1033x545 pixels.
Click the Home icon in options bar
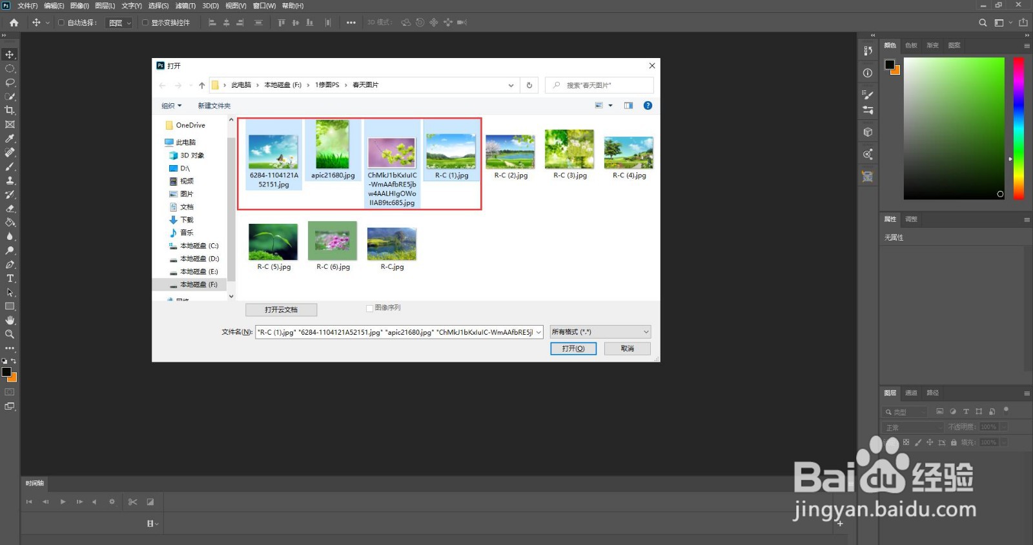coord(14,23)
